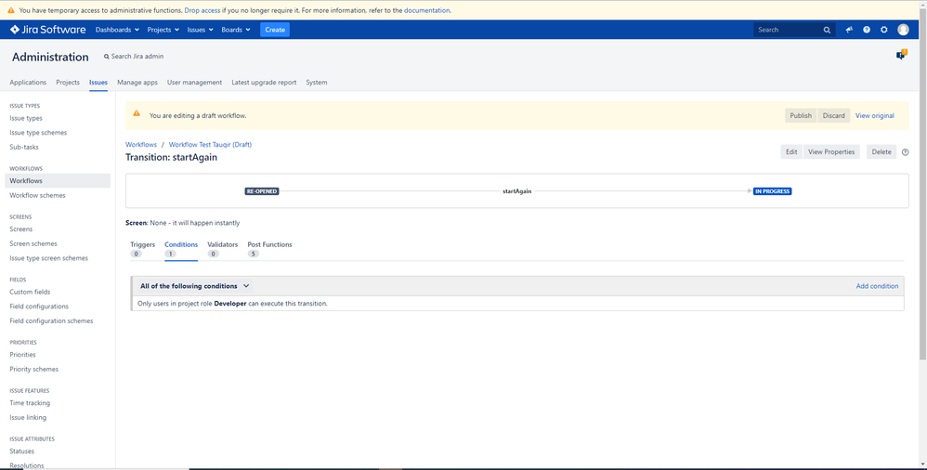Viewport: 927px width, 470px height.
Task: Switch to the Validators tab
Action: point(222,249)
